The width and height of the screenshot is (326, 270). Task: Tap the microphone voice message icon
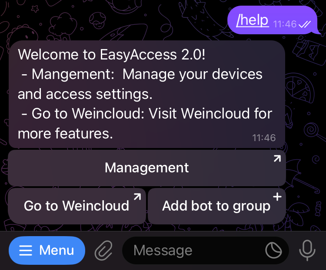(307, 250)
